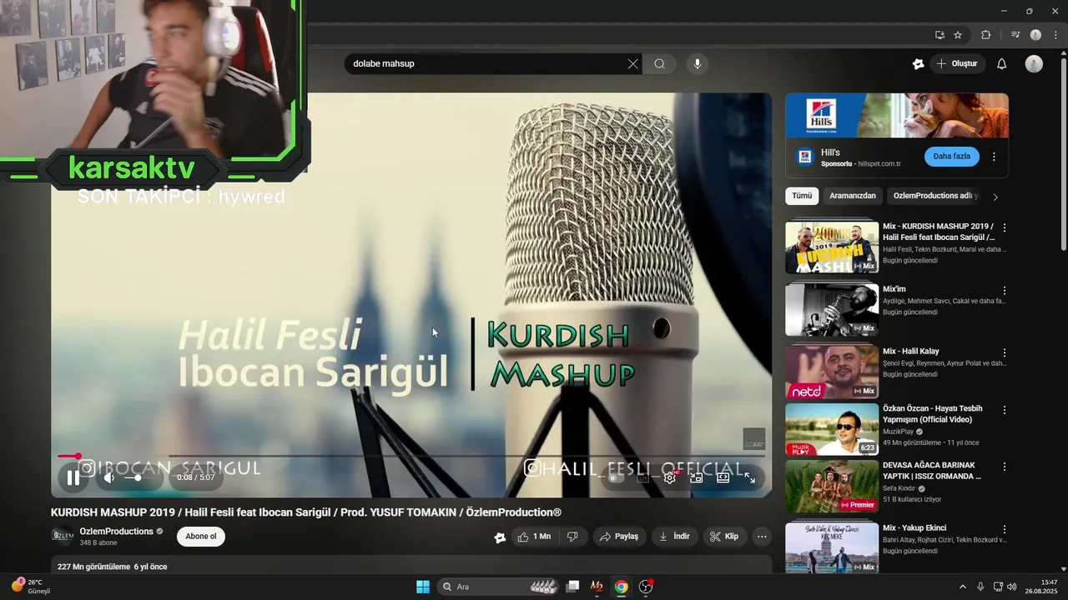Click the Klip clip button
This screenshot has height=600, width=1068.
point(724,537)
